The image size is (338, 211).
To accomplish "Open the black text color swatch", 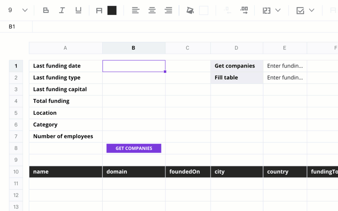I will (x=112, y=10).
